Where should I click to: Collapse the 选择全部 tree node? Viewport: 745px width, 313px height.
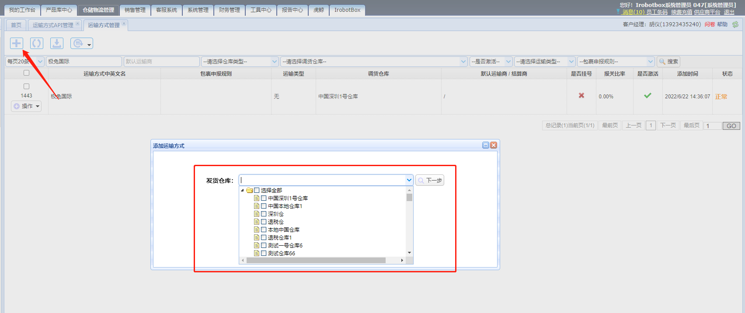[242, 190]
